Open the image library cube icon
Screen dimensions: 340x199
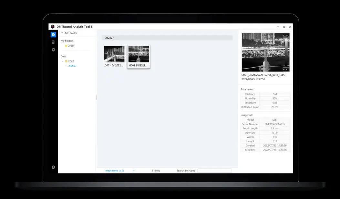[x=53, y=35]
